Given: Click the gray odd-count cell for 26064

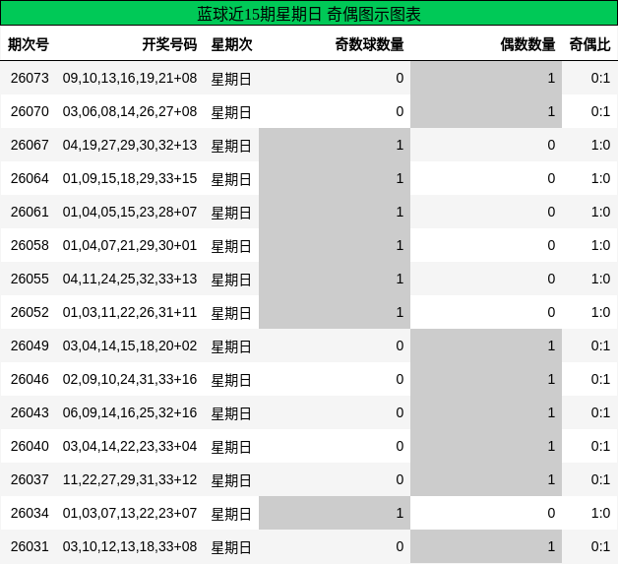Looking at the screenshot, I should [x=335, y=178].
